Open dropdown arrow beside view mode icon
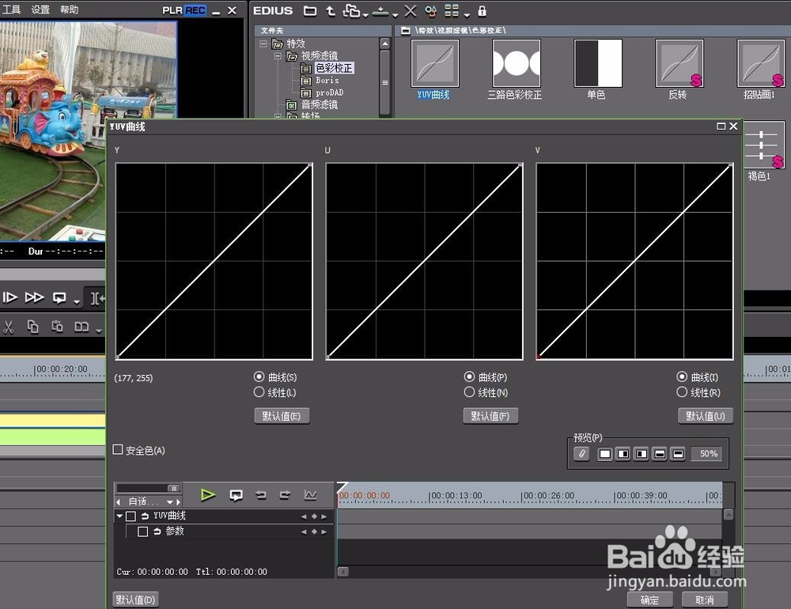The width and height of the screenshot is (791, 609). 467,15
